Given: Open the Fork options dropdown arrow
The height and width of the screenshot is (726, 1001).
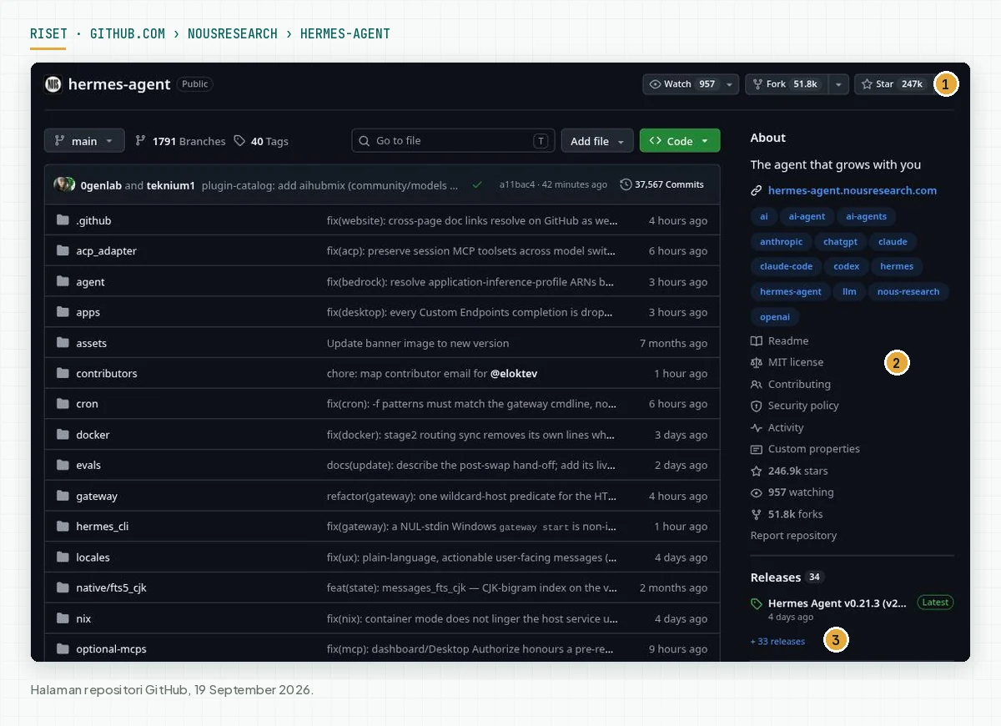Looking at the screenshot, I should (839, 84).
